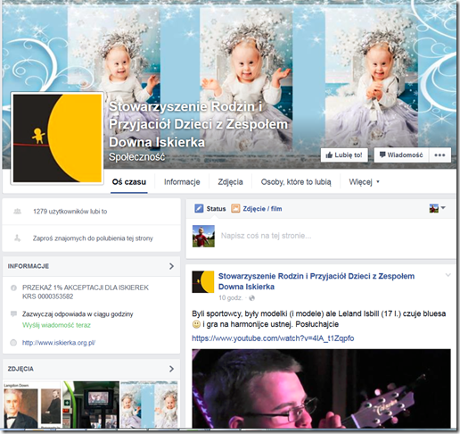Viewport: 460px width, 434px height.
Task: Open the Zdjęcia tab
Action: point(230,182)
